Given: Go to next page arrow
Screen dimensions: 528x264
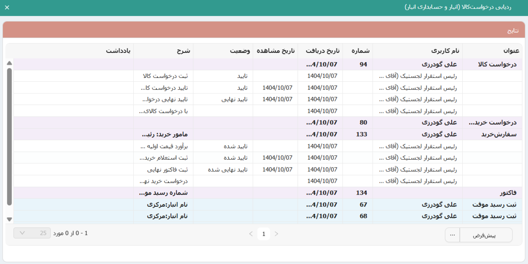Looking at the screenshot, I should click(x=276, y=234).
